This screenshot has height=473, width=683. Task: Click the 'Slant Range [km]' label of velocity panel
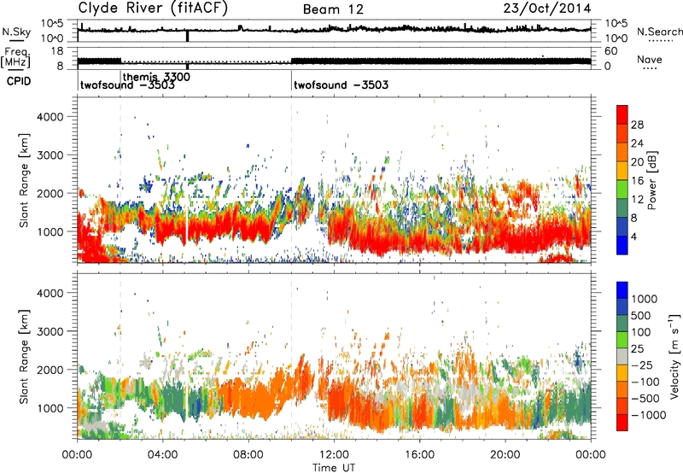(x=24, y=356)
